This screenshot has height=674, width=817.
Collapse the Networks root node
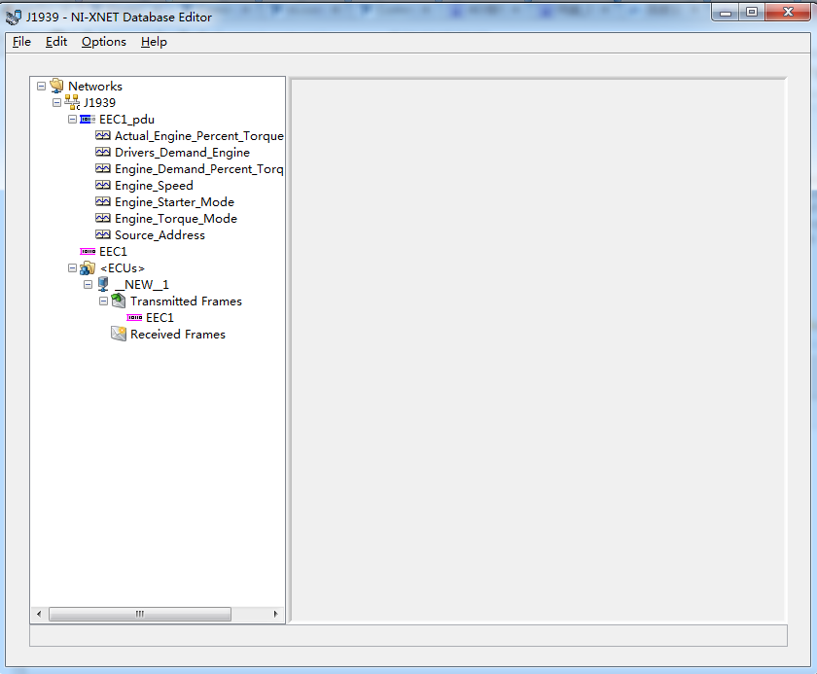[x=41, y=86]
